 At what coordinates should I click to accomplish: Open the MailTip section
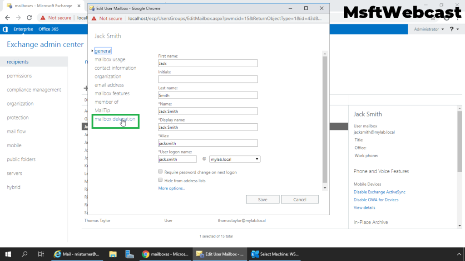coord(102,111)
